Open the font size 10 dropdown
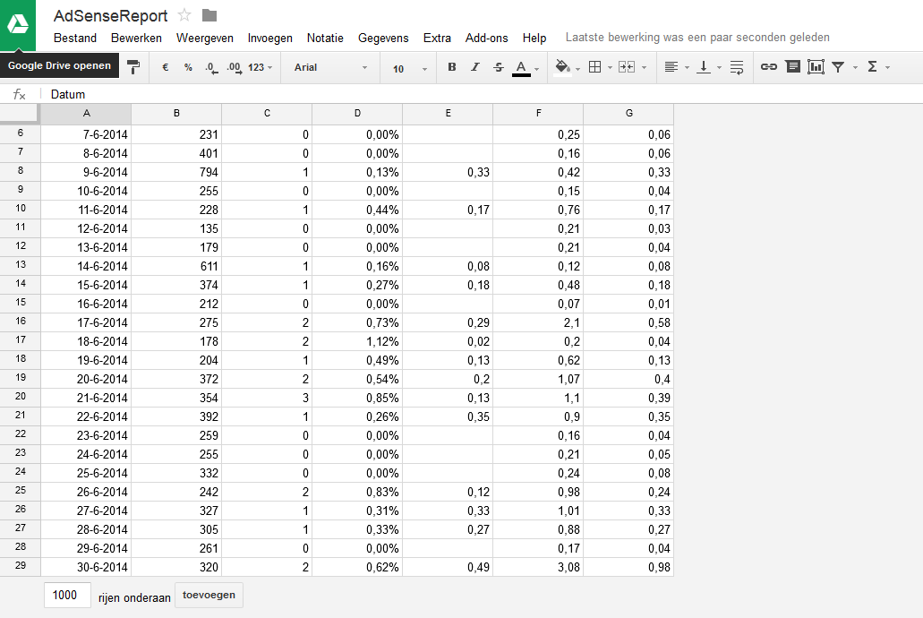 point(409,68)
